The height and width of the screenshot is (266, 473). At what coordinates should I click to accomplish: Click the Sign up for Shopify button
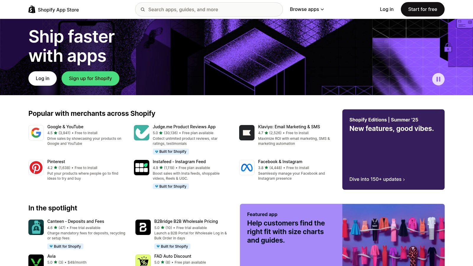(x=90, y=79)
